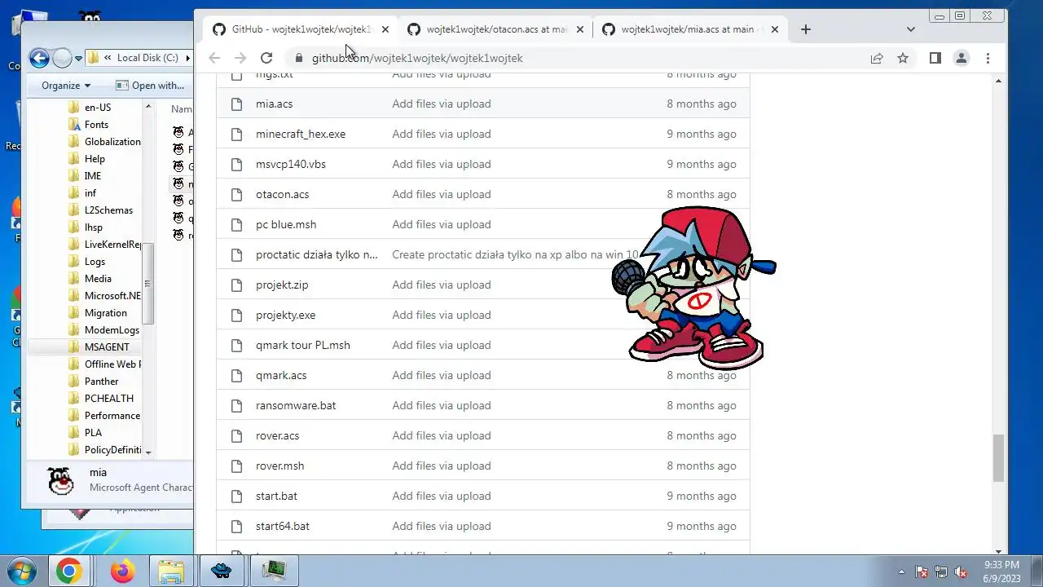Screen dimensions: 1043x587
Task: Click the Chrome page vertical scrollbar thumb
Action: [998, 458]
